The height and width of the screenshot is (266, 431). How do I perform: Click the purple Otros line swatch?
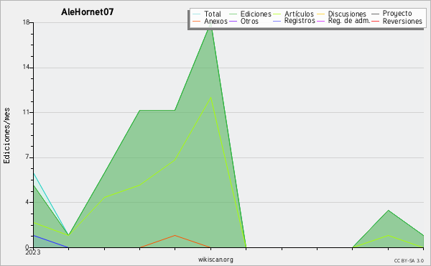(233, 21)
